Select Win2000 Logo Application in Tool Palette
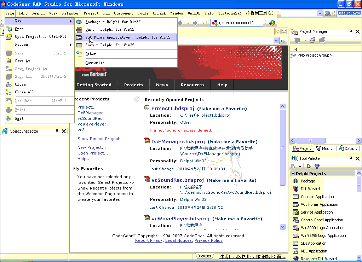Screen dimensions: 362x262 pyautogui.click(x=322, y=228)
